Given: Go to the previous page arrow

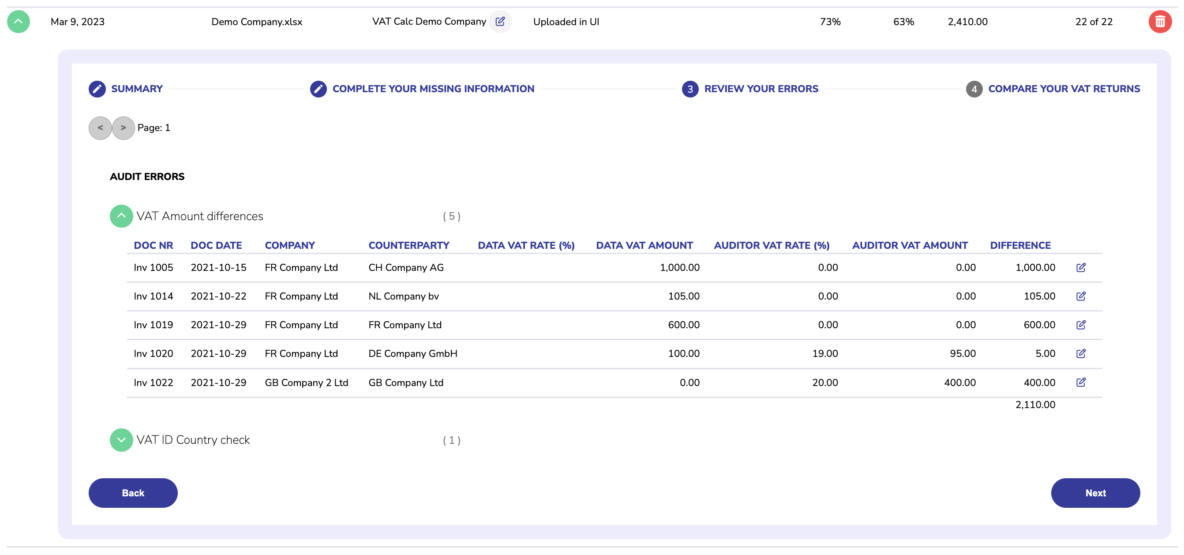Looking at the screenshot, I should coord(100,128).
